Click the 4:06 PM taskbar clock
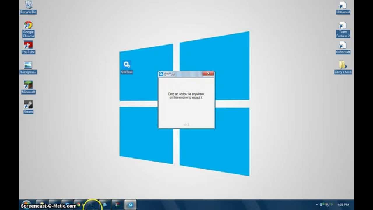 [343, 205]
